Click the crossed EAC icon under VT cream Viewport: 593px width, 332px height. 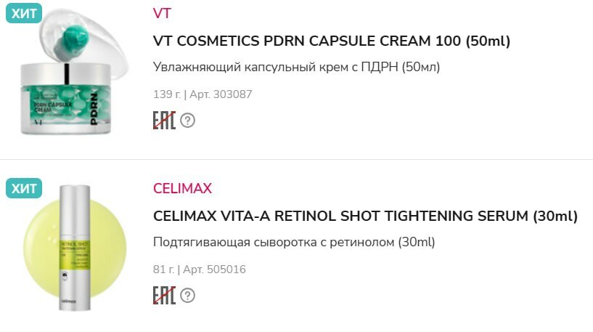coord(164,121)
